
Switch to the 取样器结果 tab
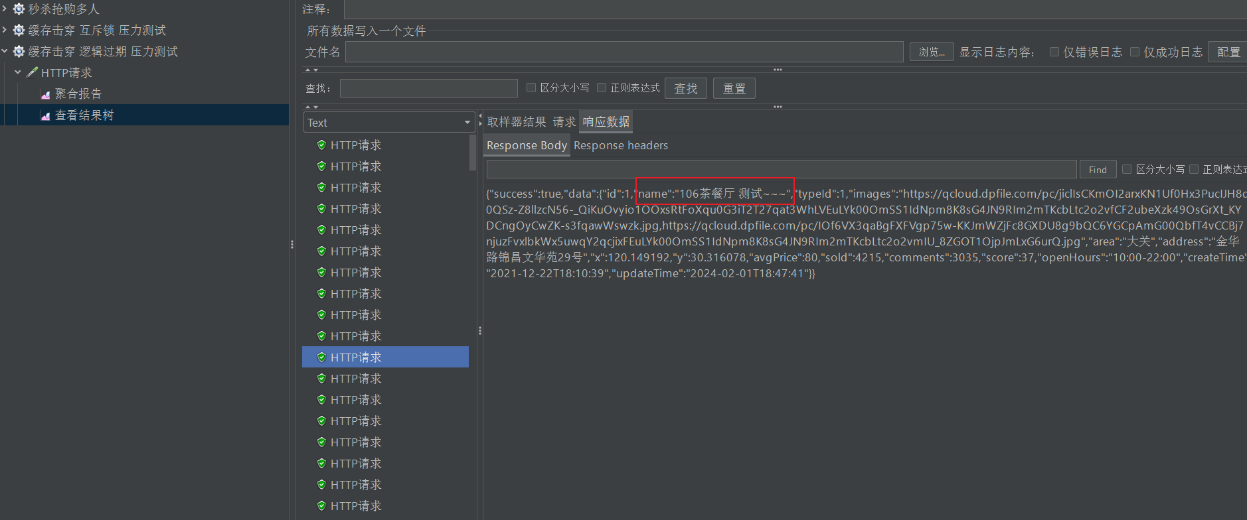(516, 122)
